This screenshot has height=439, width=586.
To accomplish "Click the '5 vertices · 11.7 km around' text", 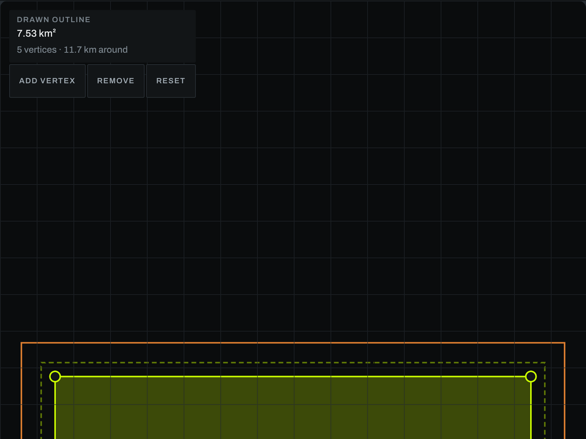I will point(72,50).
